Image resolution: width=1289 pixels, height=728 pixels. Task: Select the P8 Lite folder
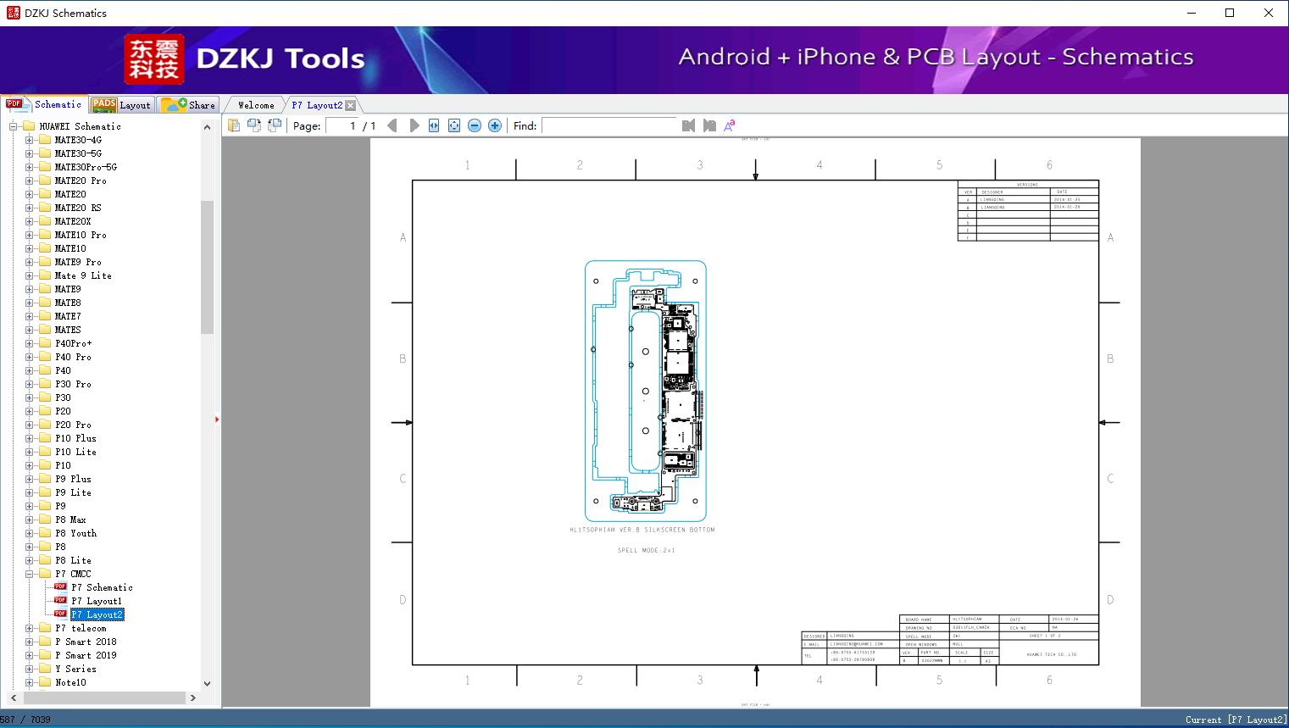tap(74, 560)
